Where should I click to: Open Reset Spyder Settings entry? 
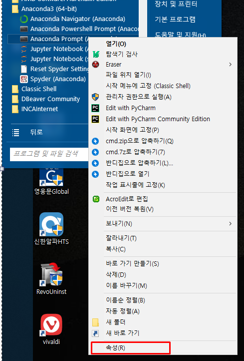tap(59, 69)
